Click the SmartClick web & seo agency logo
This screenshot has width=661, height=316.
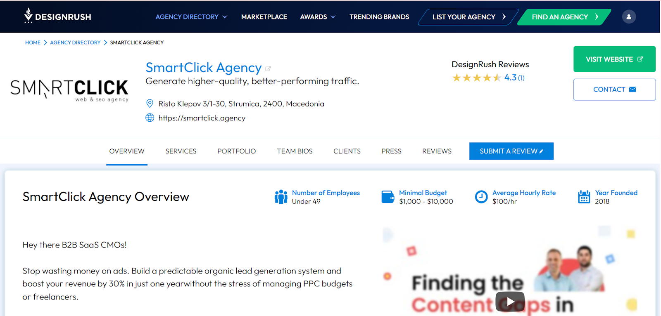[x=69, y=90]
